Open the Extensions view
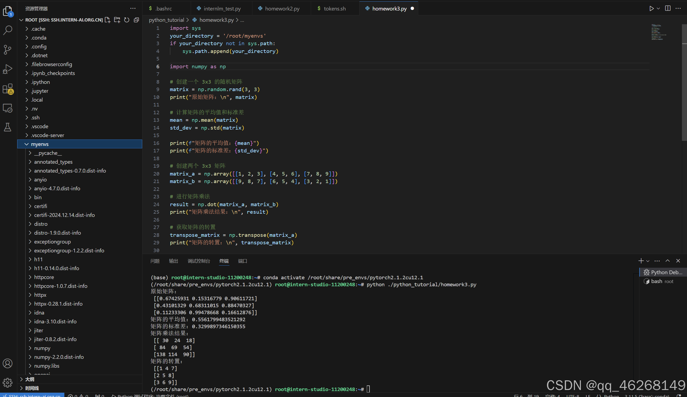687x397 pixels. [x=8, y=89]
